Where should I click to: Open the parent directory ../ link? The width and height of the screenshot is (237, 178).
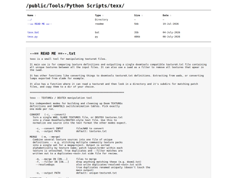[x=29, y=20]
